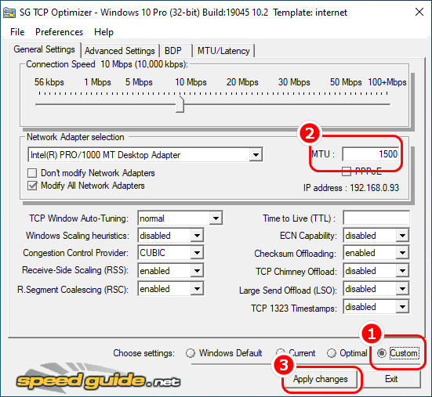
Task: Switch to the Advanced Settings tab
Action: coord(120,51)
